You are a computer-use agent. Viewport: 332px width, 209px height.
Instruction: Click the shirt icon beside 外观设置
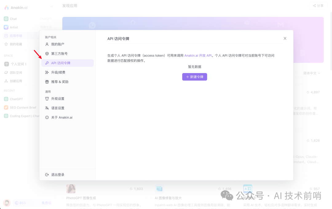[47, 99]
